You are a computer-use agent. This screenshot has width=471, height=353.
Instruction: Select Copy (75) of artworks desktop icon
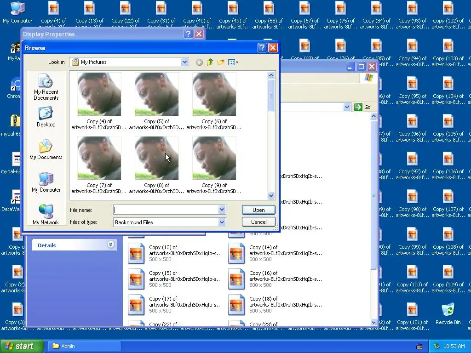(340, 15)
